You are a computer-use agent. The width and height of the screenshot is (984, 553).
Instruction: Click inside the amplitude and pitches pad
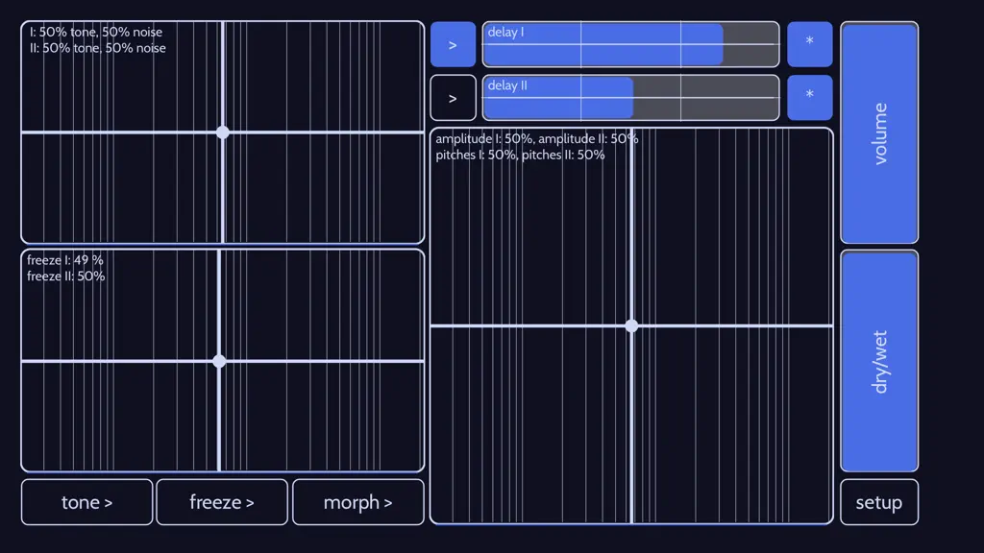coord(632,326)
